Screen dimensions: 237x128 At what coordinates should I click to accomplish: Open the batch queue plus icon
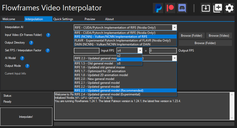click(x=217, y=8)
